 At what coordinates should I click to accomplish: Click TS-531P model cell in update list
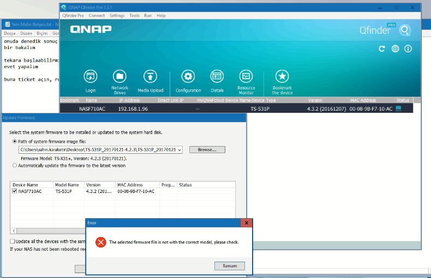[63, 191]
